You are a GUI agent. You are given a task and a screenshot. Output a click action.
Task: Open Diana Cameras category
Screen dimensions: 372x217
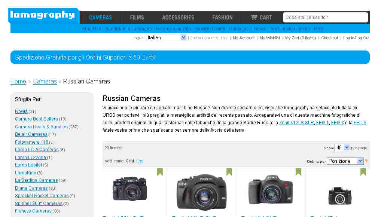coord(31,188)
